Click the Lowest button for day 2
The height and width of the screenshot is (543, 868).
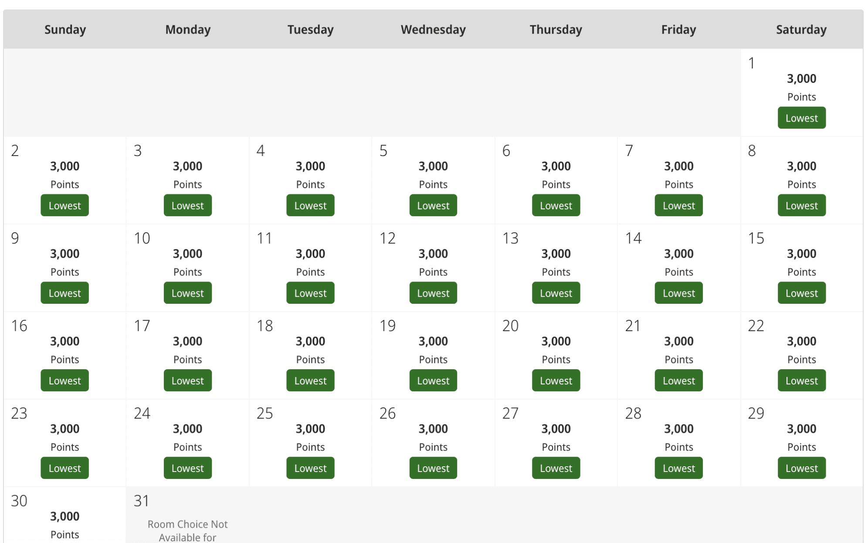coord(64,205)
